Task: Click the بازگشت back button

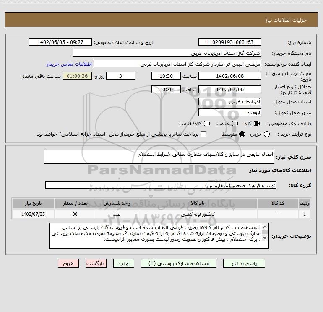Action: 96,263
